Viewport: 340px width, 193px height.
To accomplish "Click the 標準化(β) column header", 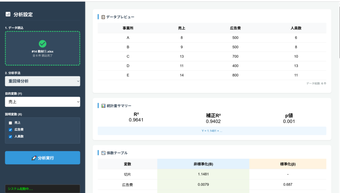I will [288, 164].
